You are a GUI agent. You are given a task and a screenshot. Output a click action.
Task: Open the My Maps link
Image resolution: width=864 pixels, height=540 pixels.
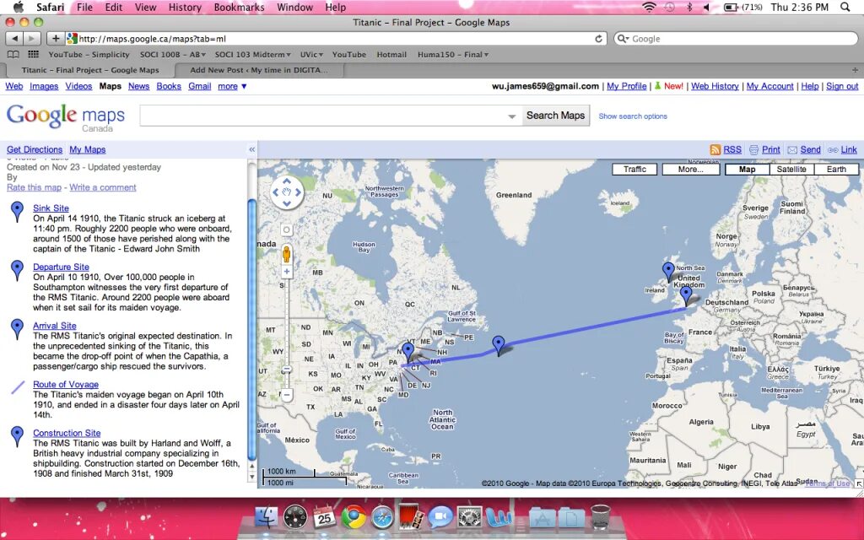pyautogui.click(x=88, y=149)
